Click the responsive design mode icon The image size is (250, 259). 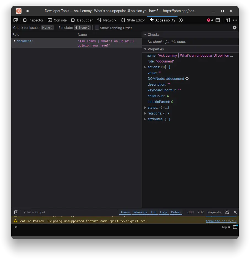point(228,20)
